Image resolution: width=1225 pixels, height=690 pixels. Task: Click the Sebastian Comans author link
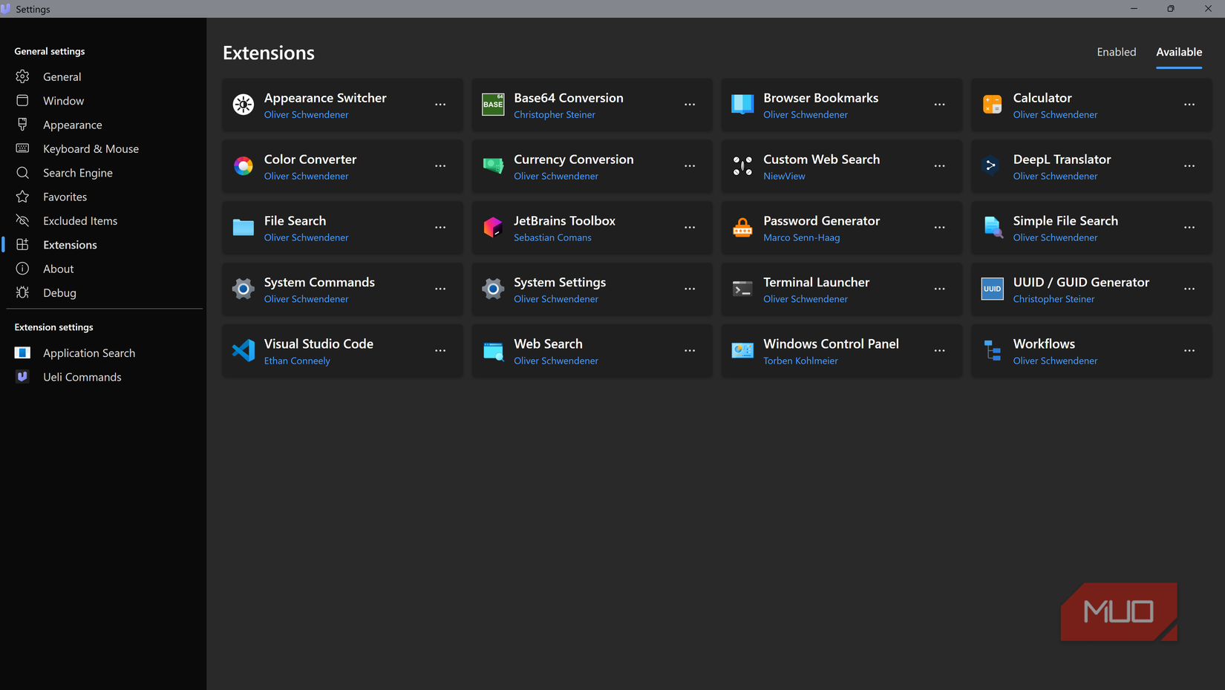click(552, 237)
